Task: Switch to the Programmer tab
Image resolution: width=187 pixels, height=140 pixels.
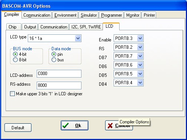Action: [x=111, y=15]
